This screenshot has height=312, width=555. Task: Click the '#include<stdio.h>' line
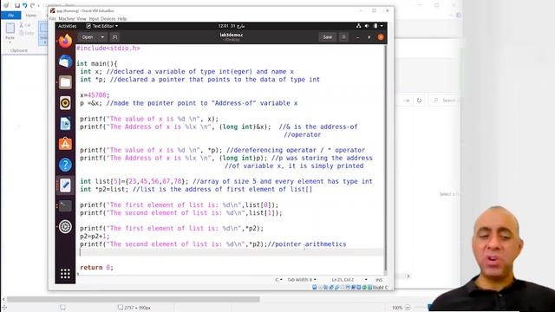(x=108, y=49)
